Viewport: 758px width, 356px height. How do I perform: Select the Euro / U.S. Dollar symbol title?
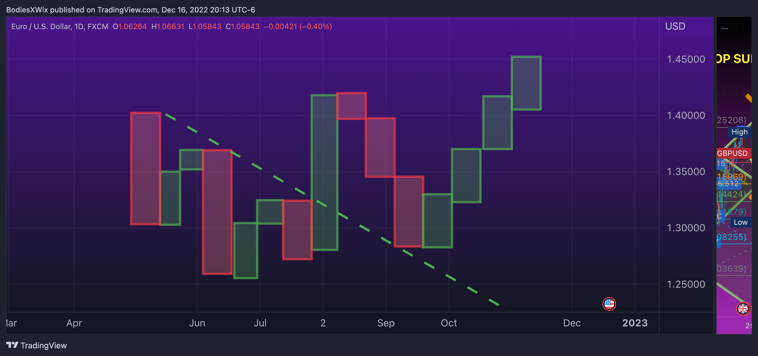click(60, 27)
